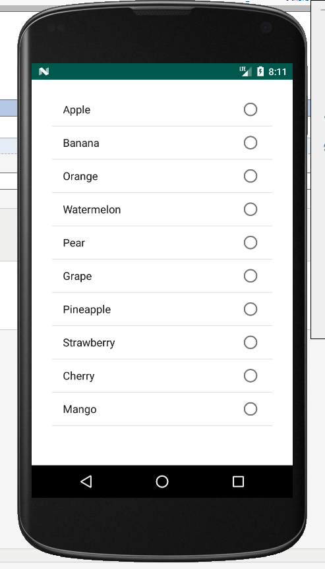325x569 pixels.
Task: Select the Mango radio button
Action: [x=251, y=409]
